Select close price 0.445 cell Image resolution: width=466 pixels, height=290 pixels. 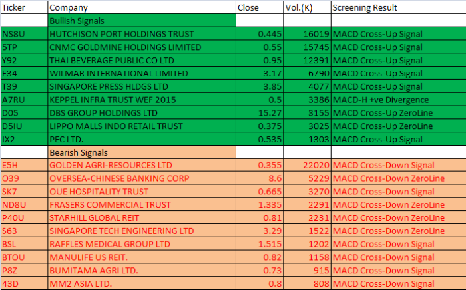[x=260, y=34]
